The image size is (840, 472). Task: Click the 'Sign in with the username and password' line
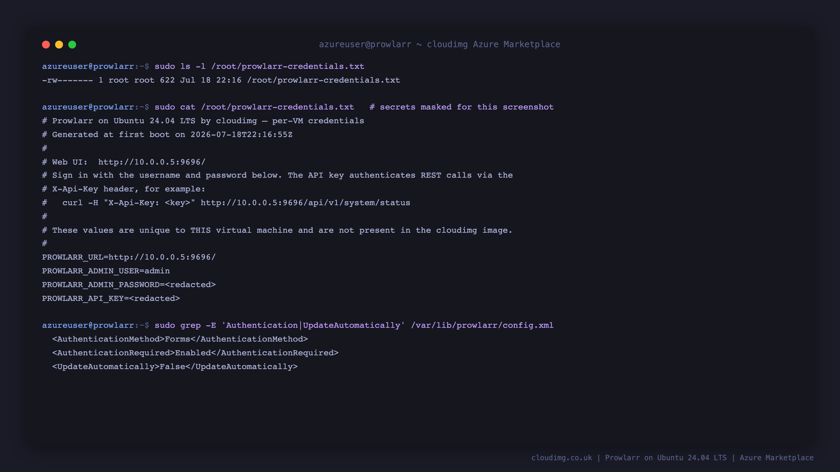tap(277, 175)
